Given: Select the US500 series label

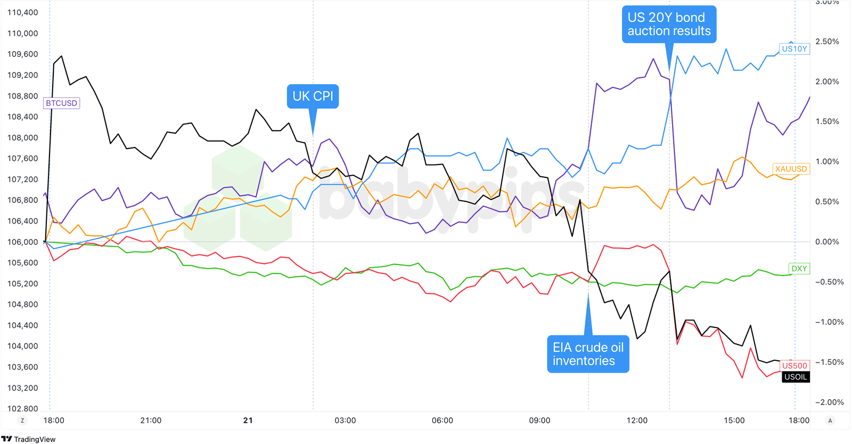Looking at the screenshot, I should click(794, 366).
